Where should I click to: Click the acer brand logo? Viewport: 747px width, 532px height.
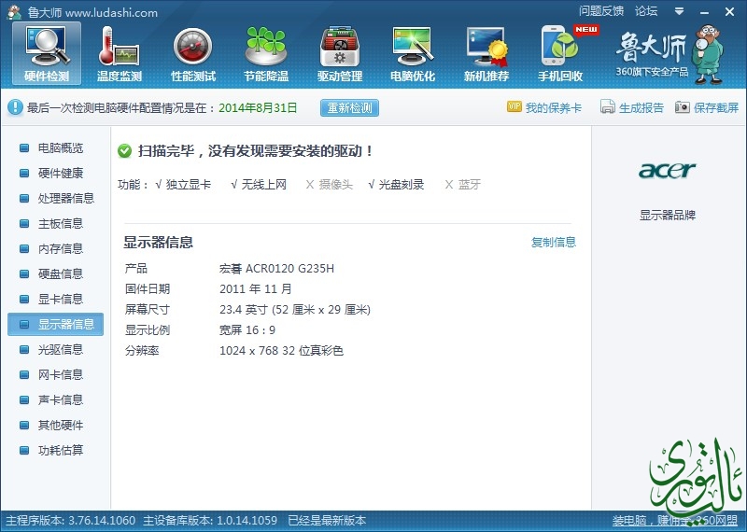[x=667, y=170]
